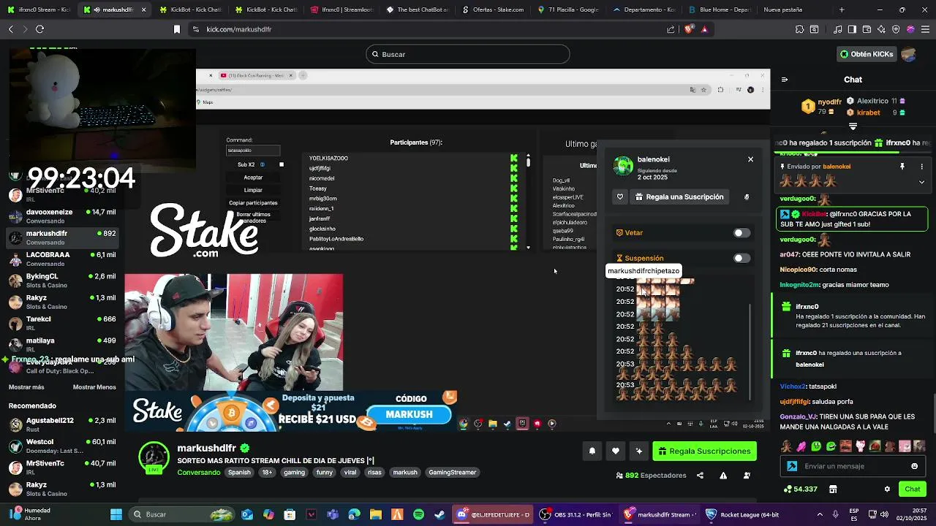The image size is (936, 526).
Task: Open a new browser tab
Action: [x=842, y=9]
